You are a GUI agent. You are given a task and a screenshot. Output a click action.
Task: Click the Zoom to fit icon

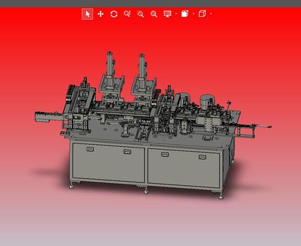click(x=154, y=14)
